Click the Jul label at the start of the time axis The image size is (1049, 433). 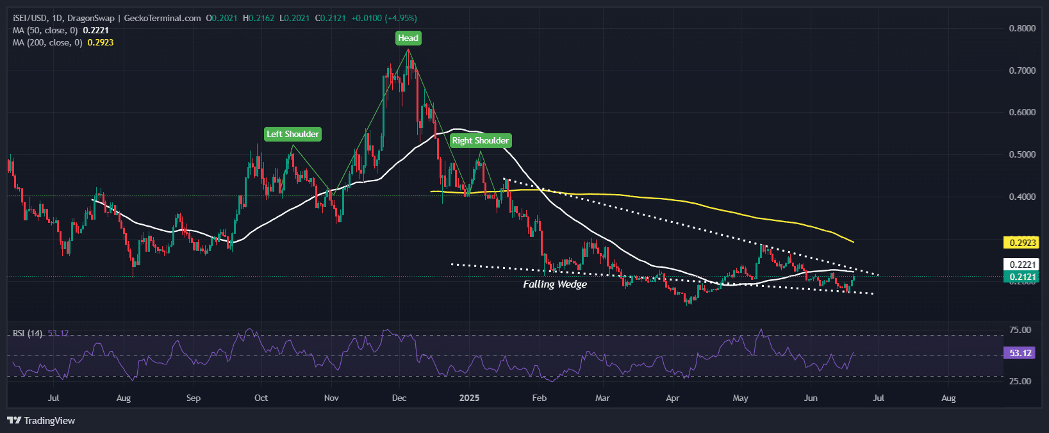[x=53, y=398]
